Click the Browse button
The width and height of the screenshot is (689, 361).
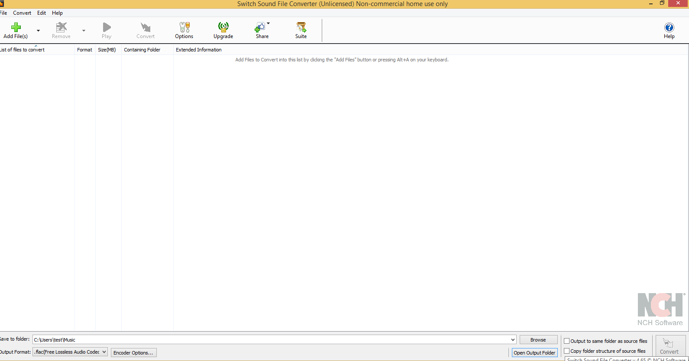point(538,340)
